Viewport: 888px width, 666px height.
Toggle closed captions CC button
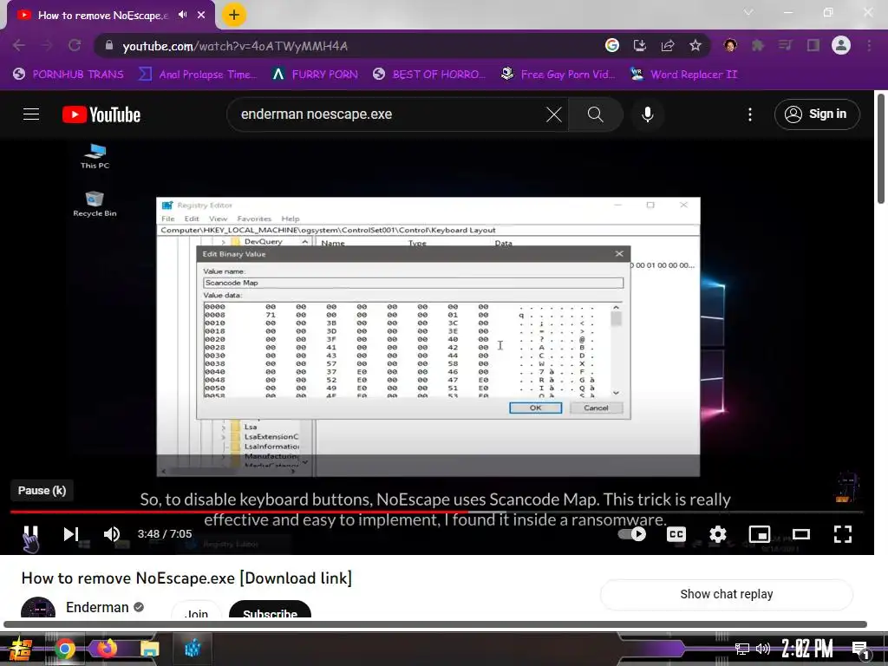(676, 533)
